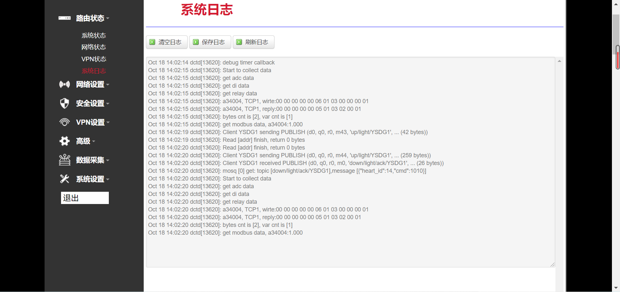Click the 保存日志 button to save logs
This screenshot has height=292, width=620.
click(x=210, y=42)
